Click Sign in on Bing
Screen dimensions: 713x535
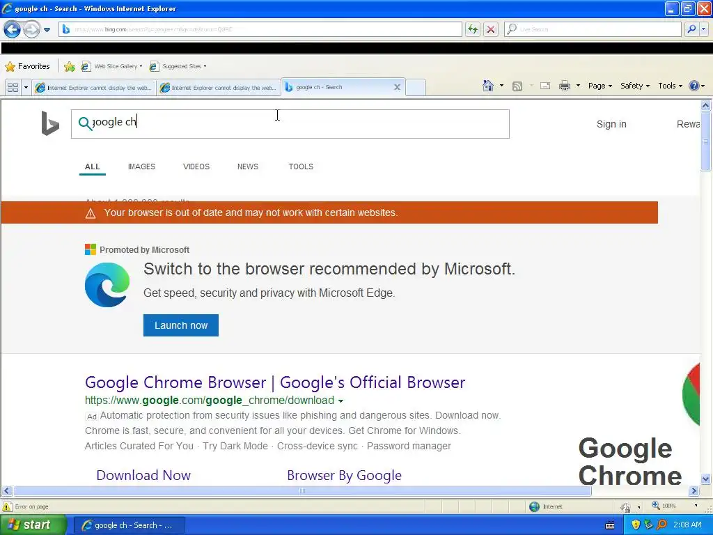[611, 124]
